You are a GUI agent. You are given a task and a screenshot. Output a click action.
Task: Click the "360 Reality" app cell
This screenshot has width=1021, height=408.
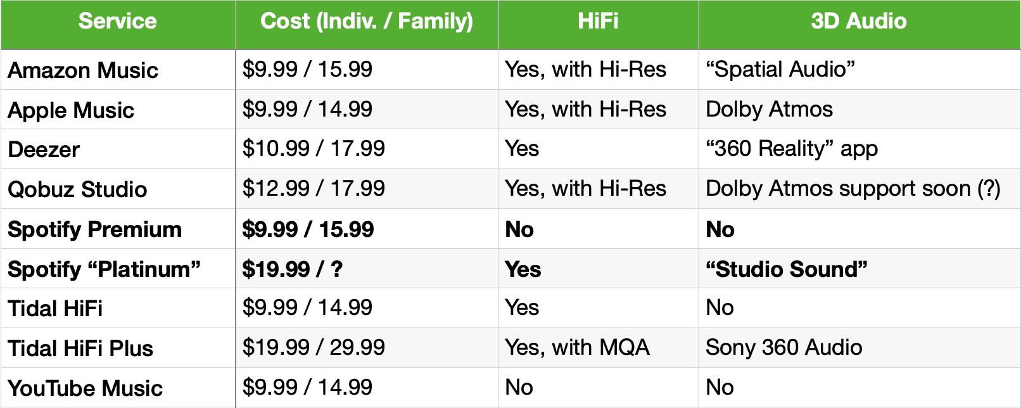click(859, 149)
